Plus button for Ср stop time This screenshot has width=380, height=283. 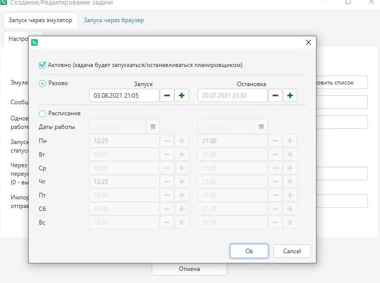tap(290, 168)
